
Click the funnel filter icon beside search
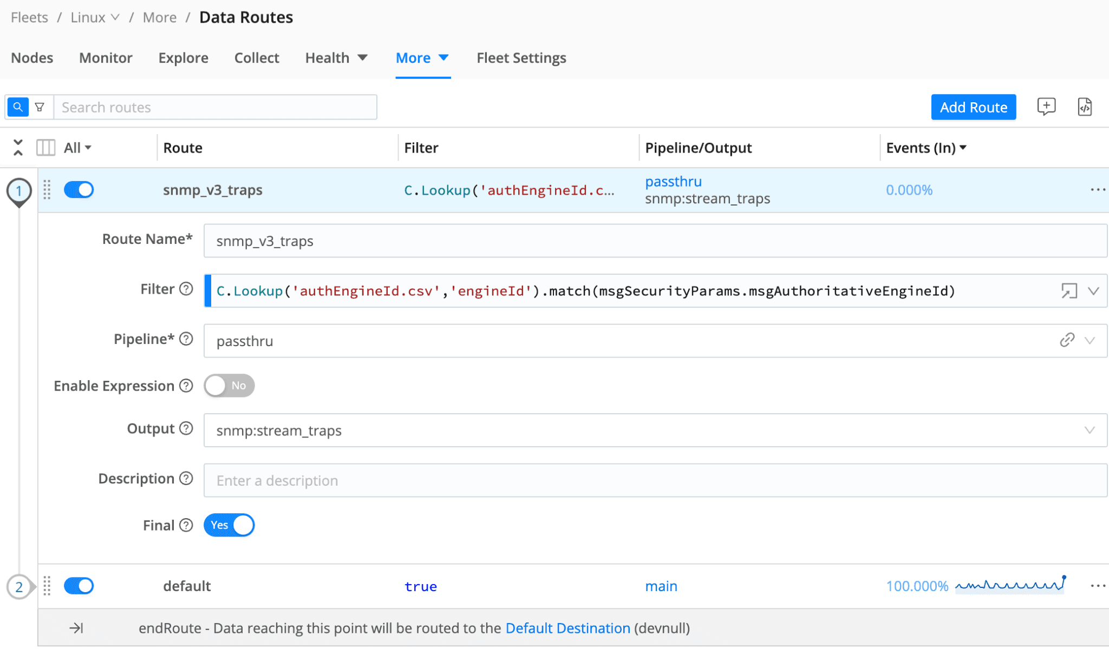40,107
